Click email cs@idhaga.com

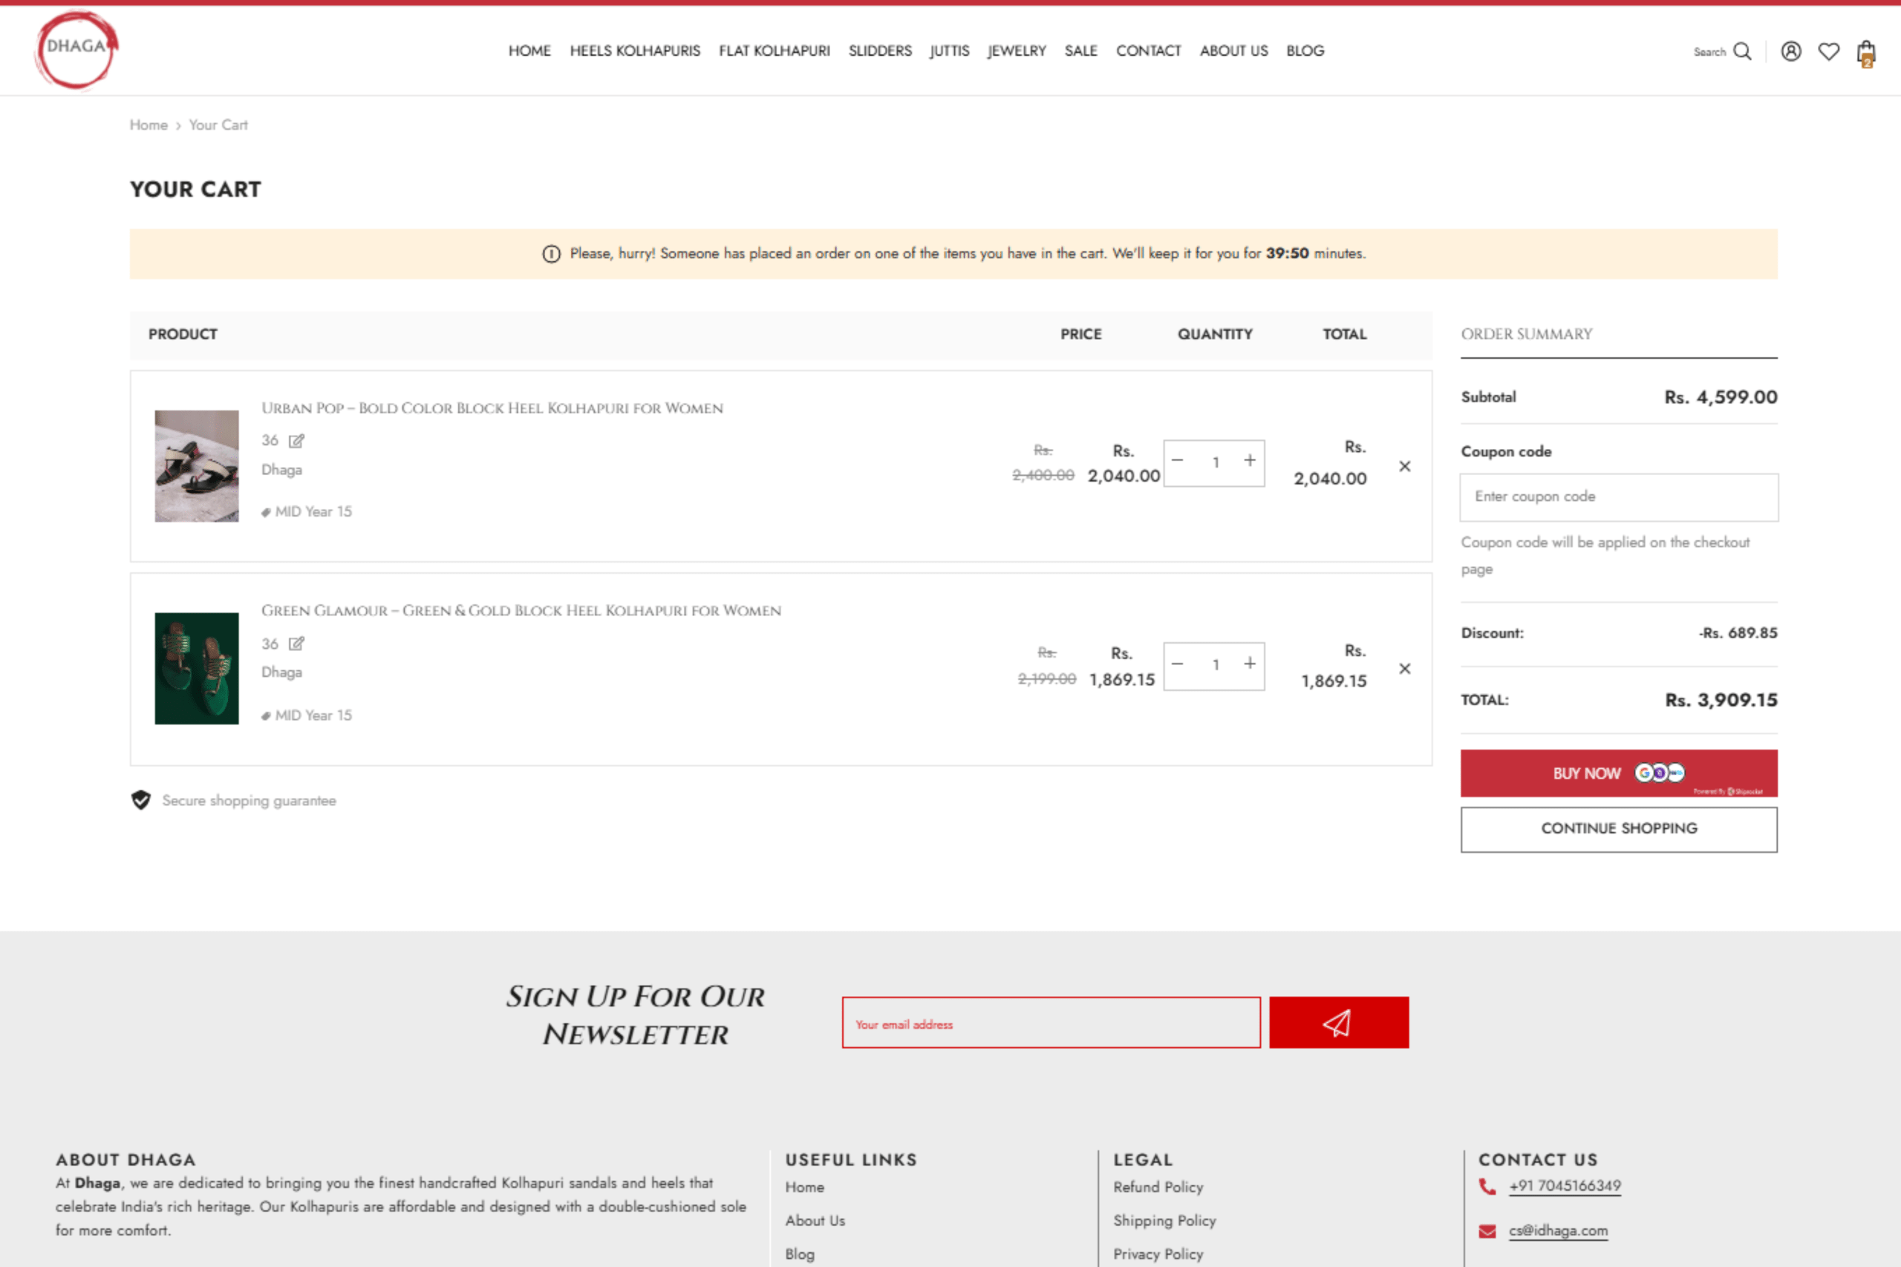(x=1559, y=1231)
